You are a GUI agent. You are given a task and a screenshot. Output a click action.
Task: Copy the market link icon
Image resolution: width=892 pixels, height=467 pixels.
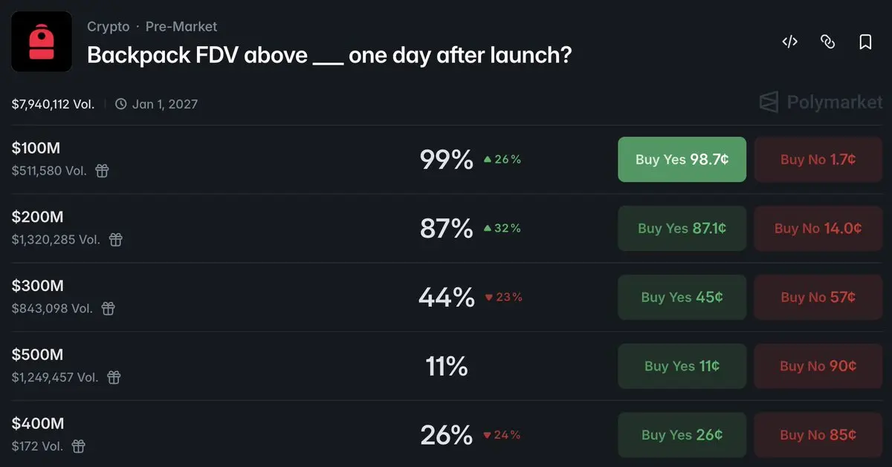pos(827,42)
